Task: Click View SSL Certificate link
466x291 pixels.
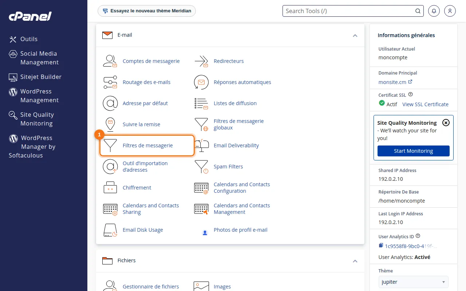Action: click(425, 104)
